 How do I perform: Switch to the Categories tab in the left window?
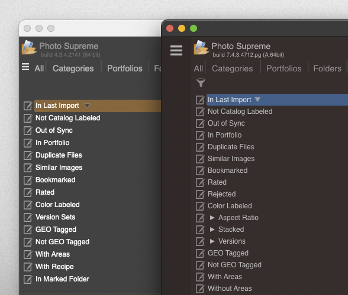(x=73, y=68)
